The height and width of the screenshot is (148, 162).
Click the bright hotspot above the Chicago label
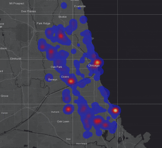pos(97,62)
